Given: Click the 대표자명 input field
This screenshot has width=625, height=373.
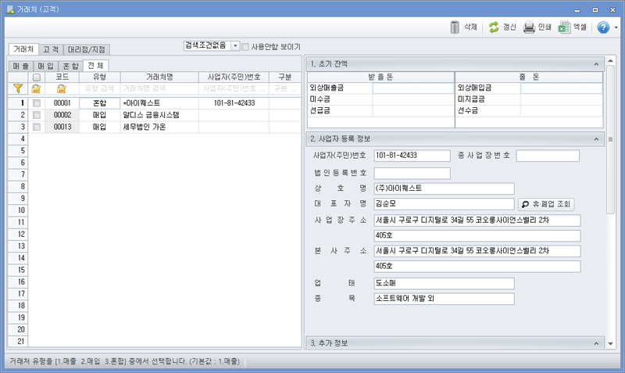Looking at the screenshot, I should coord(443,204).
